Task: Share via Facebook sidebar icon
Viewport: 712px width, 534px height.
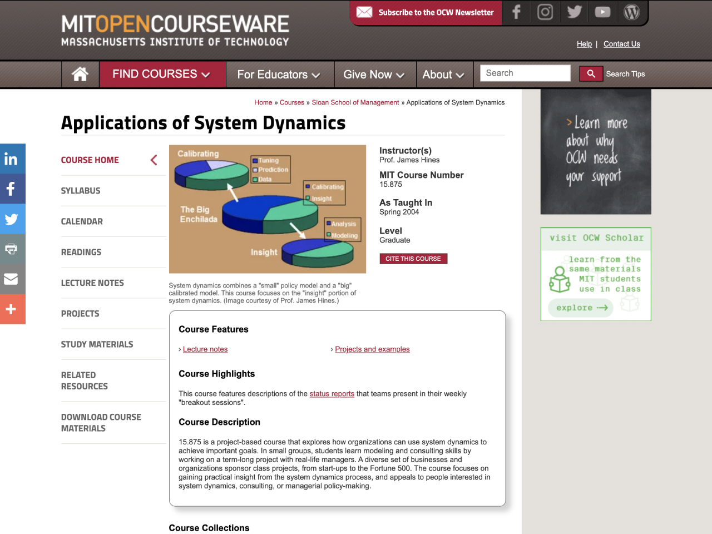Action: point(12,189)
